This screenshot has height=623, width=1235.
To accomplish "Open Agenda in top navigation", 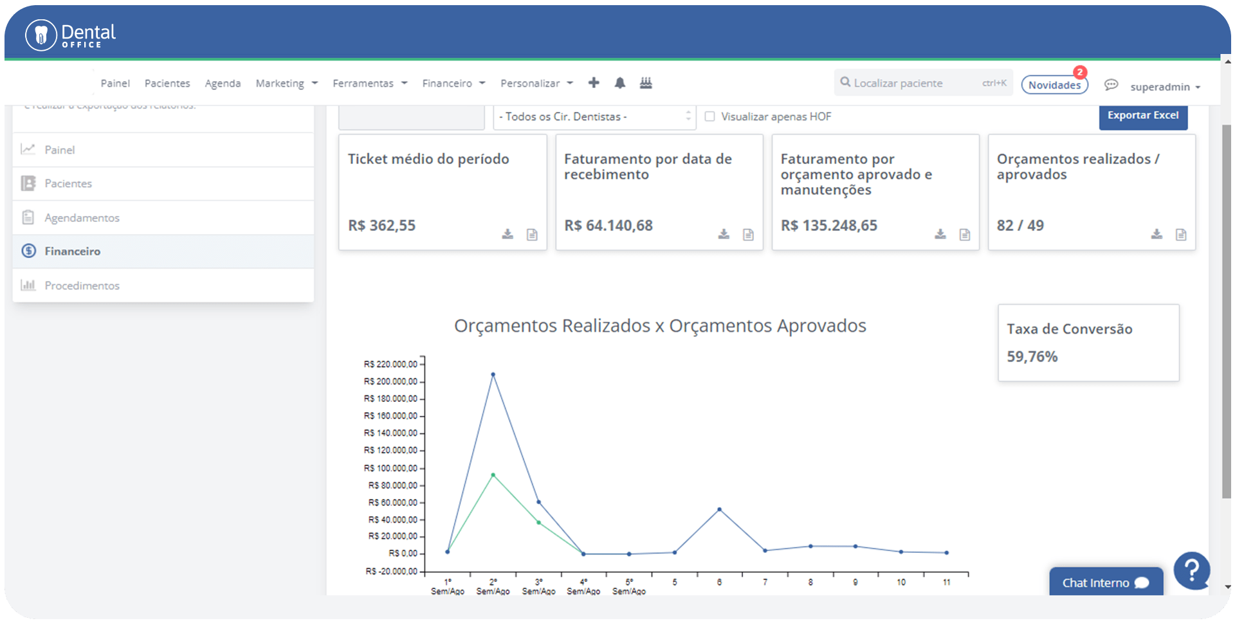I will pyautogui.click(x=223, y=83).
